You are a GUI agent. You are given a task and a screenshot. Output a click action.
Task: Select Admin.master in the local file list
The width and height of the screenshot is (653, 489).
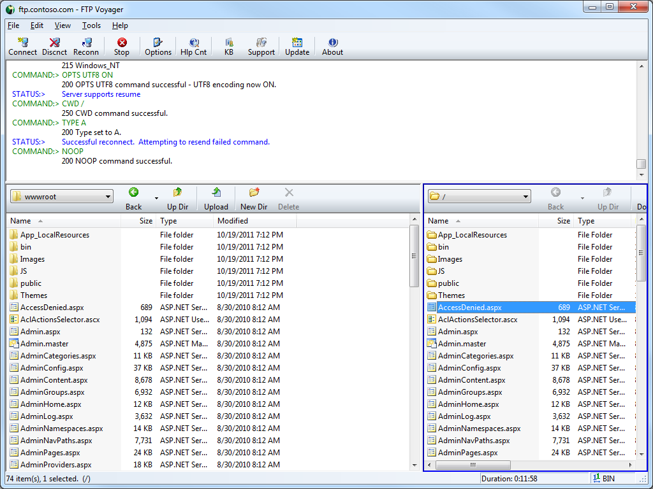click(43, 344)
